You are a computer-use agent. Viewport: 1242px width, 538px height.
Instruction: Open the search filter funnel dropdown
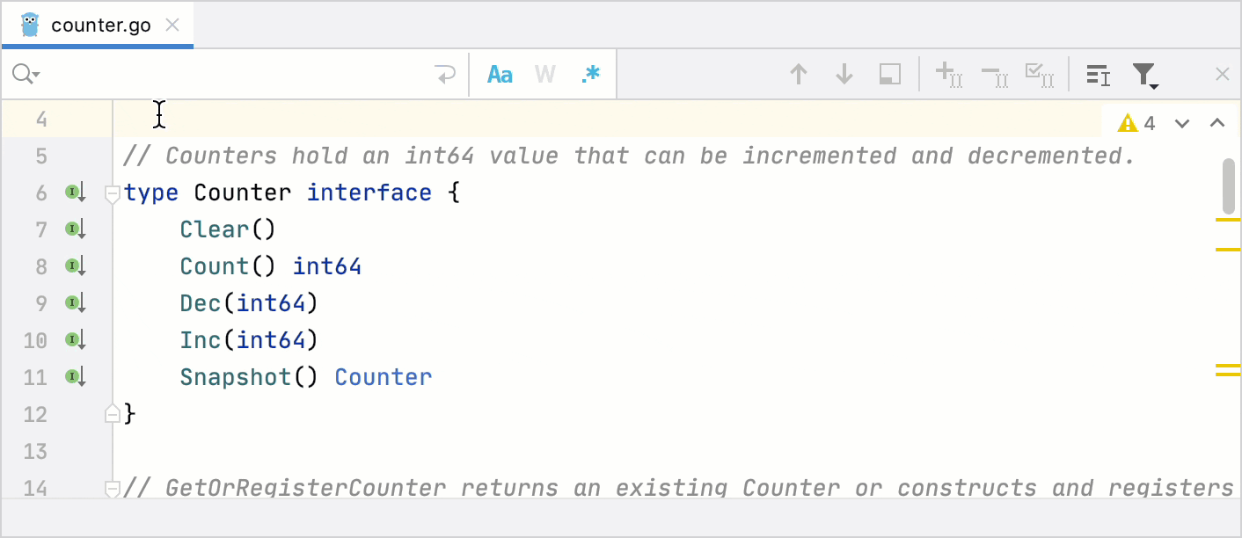1145,74
